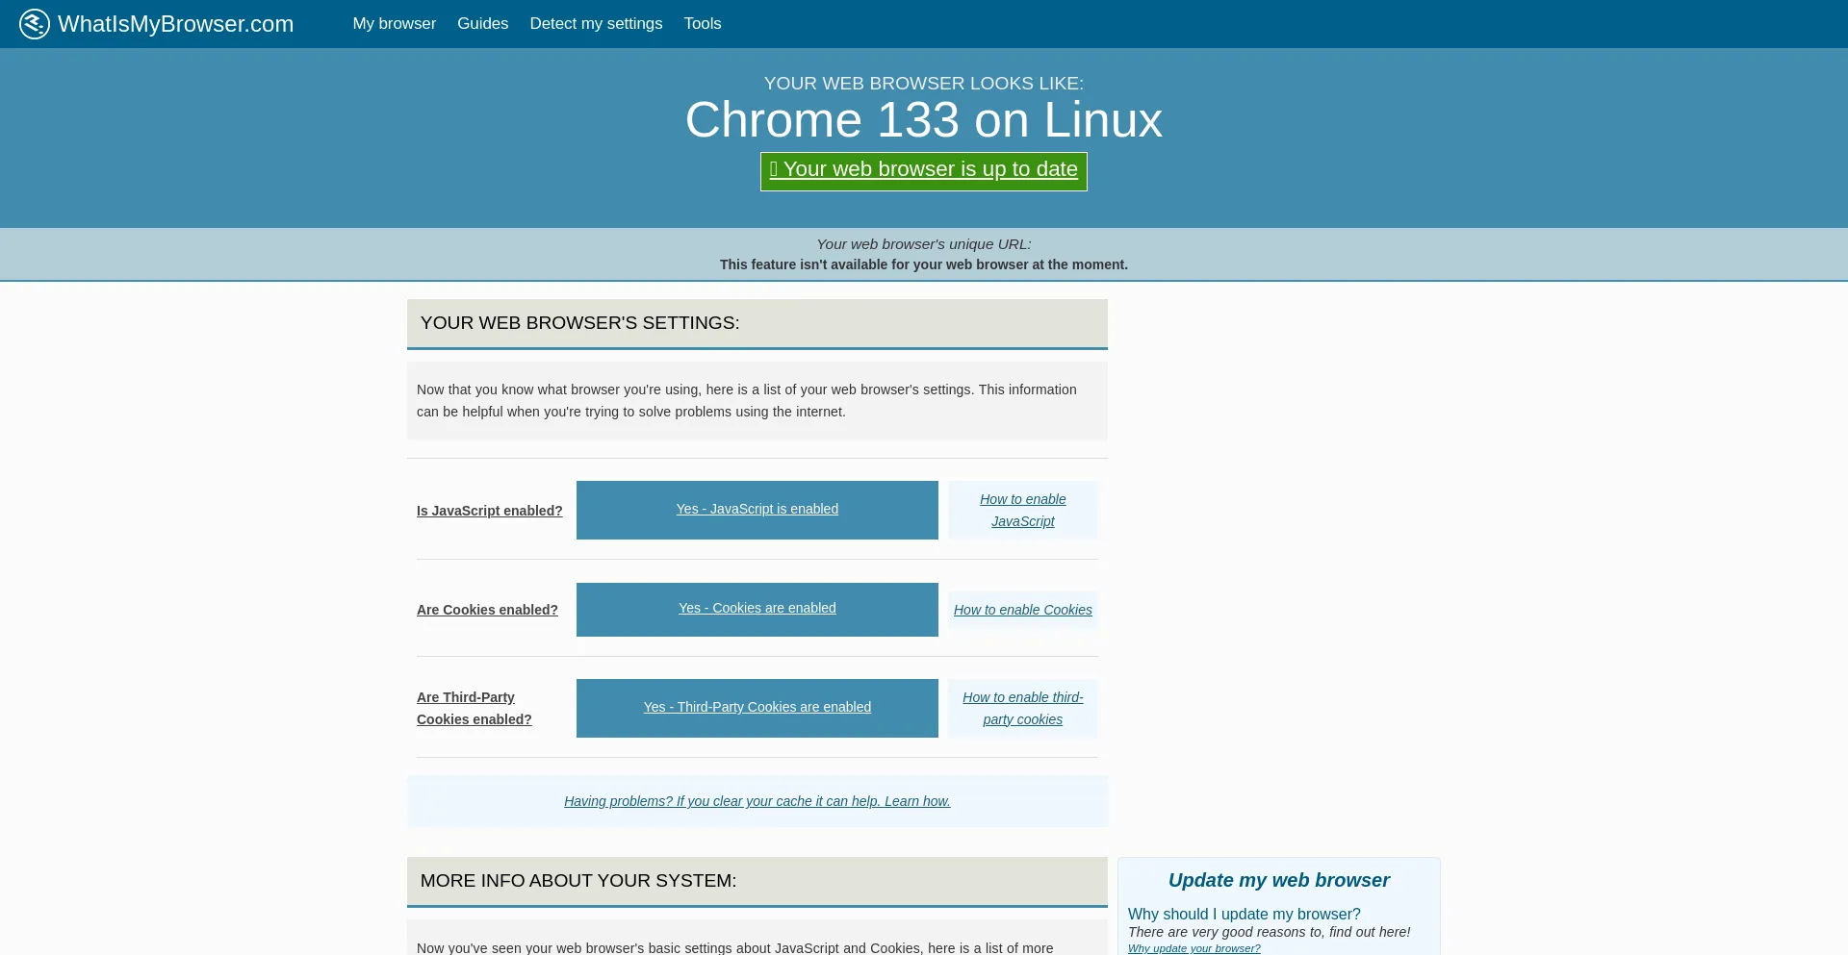Click 'Your web browser is up to date' button
The image size is (1848, 955).
click(x=923, y=171)
